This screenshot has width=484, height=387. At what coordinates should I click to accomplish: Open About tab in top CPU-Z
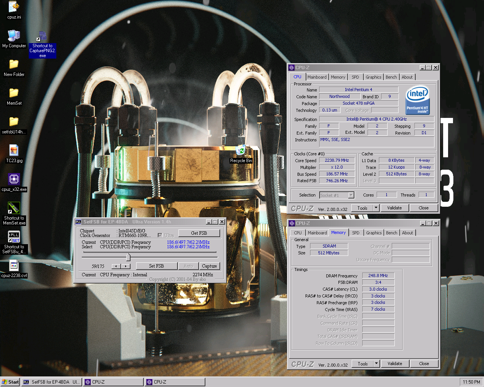(x=407, y=77)
